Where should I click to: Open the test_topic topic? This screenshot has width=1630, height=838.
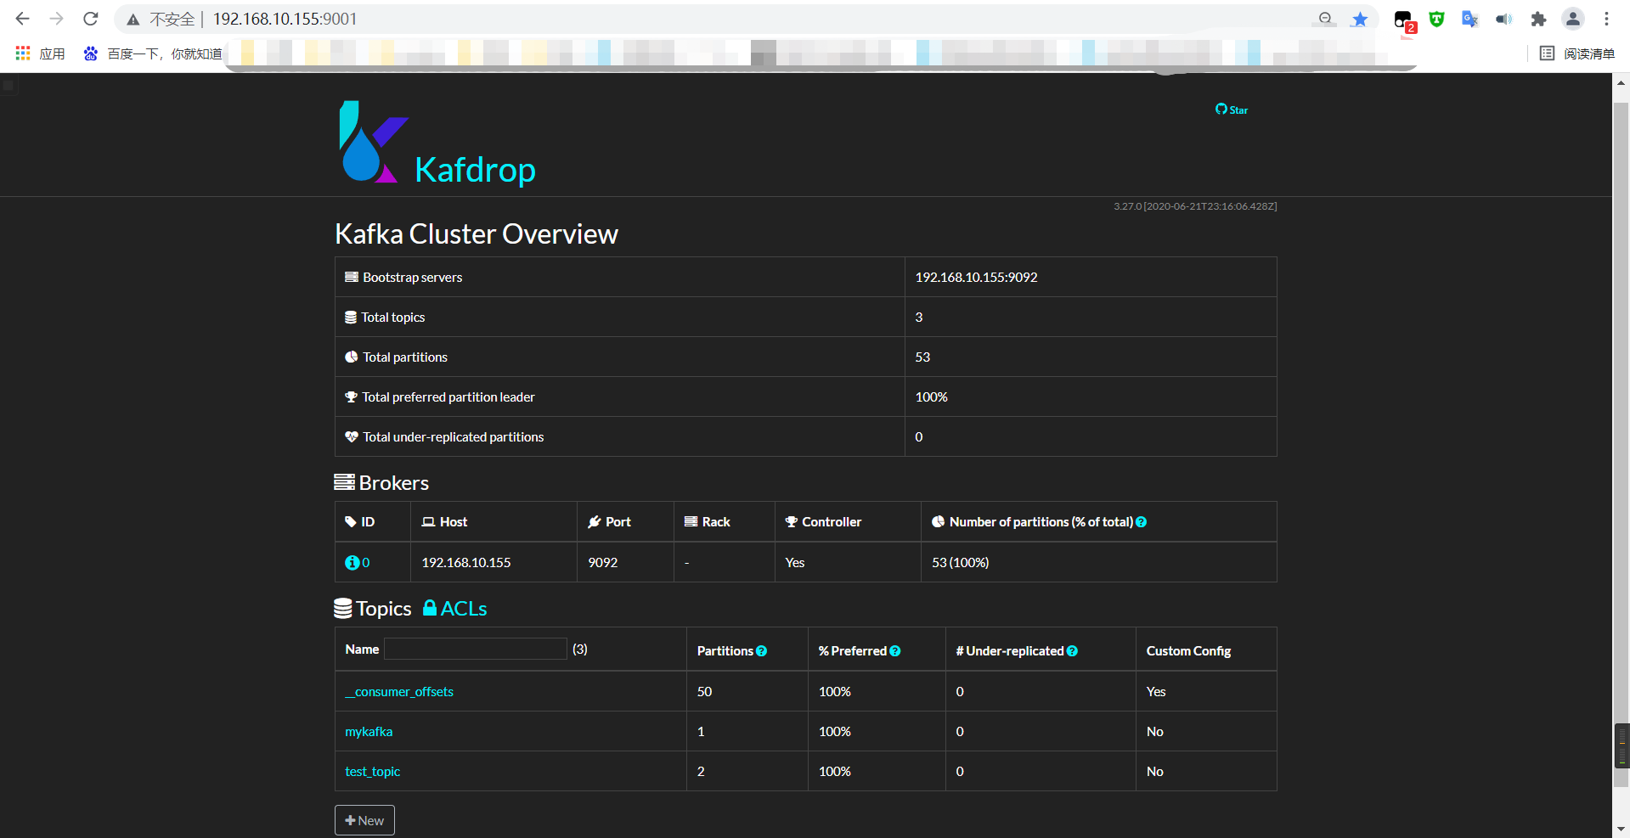point(372,771)
